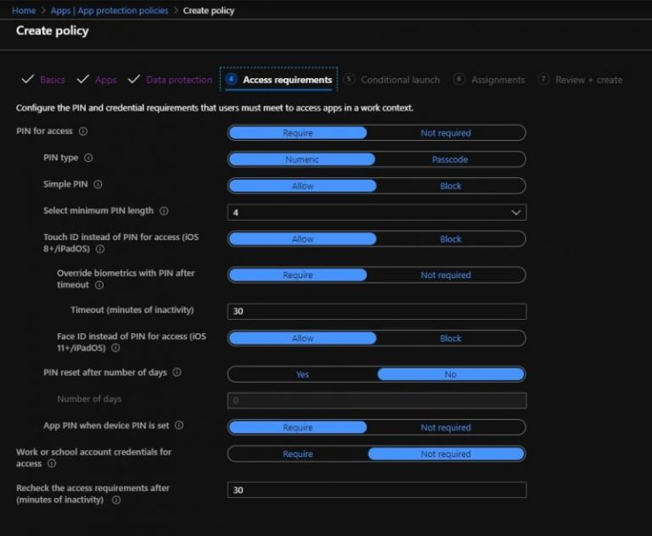Click info icon for Recheck access requirements
The height and width of the screenshot is (536, 652).
tap(116, 500)
